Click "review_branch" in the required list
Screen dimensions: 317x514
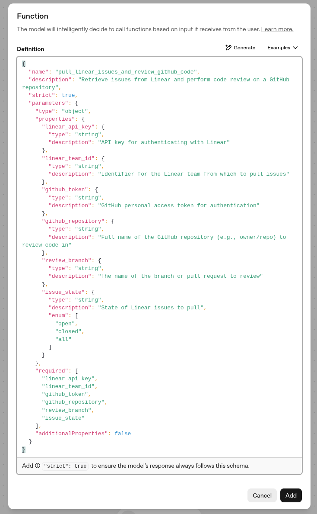pyautogui.click(x=67, y=410)
